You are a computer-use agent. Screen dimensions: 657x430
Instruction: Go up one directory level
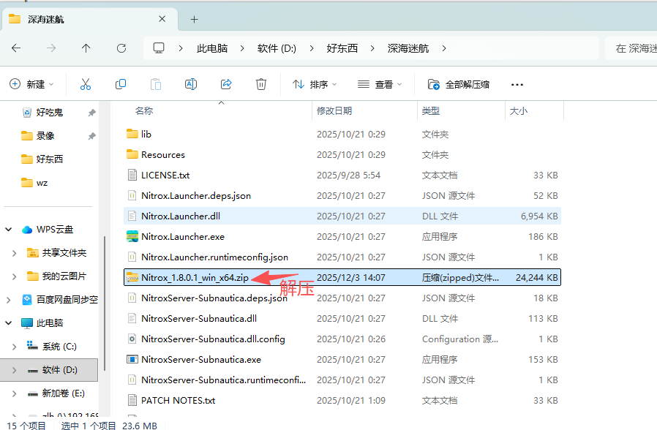pos(86,48)
